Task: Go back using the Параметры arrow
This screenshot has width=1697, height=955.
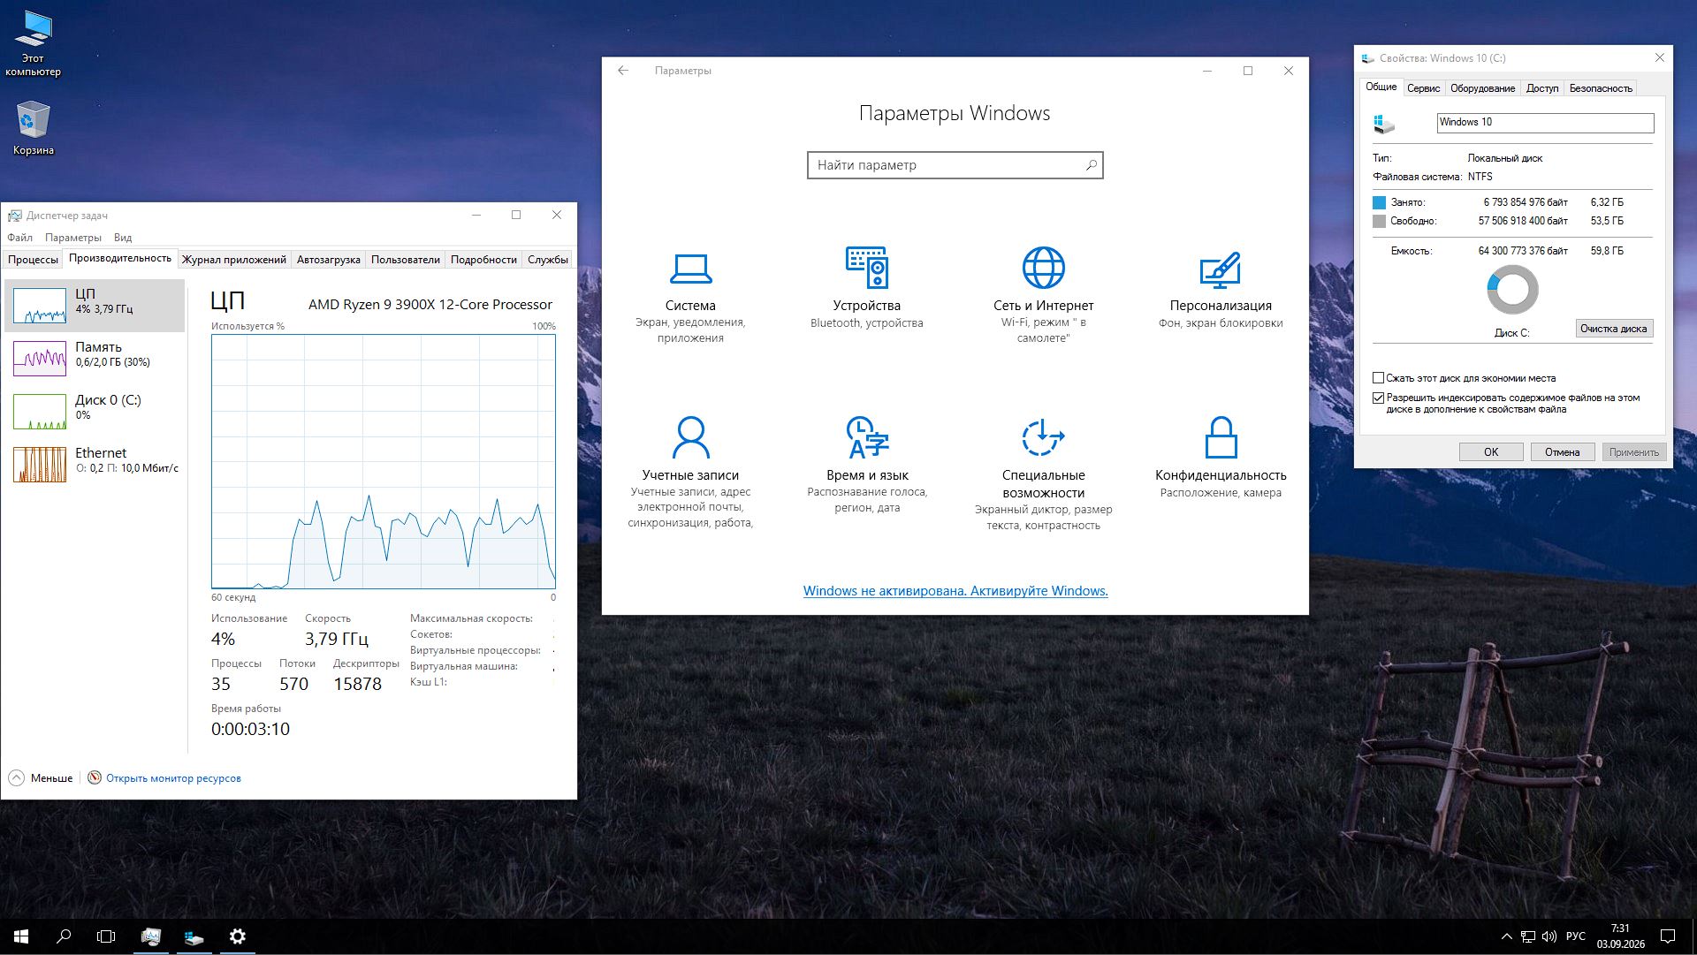Action: [623, 71]
